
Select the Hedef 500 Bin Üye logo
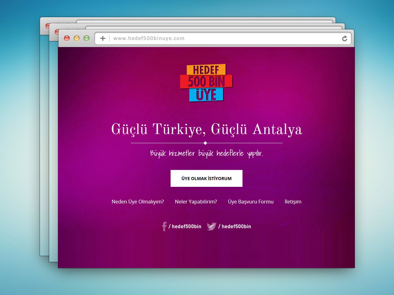(207, 82)
